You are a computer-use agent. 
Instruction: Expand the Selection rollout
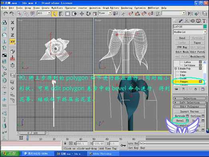pyautogui.click(x=189, y=99)
